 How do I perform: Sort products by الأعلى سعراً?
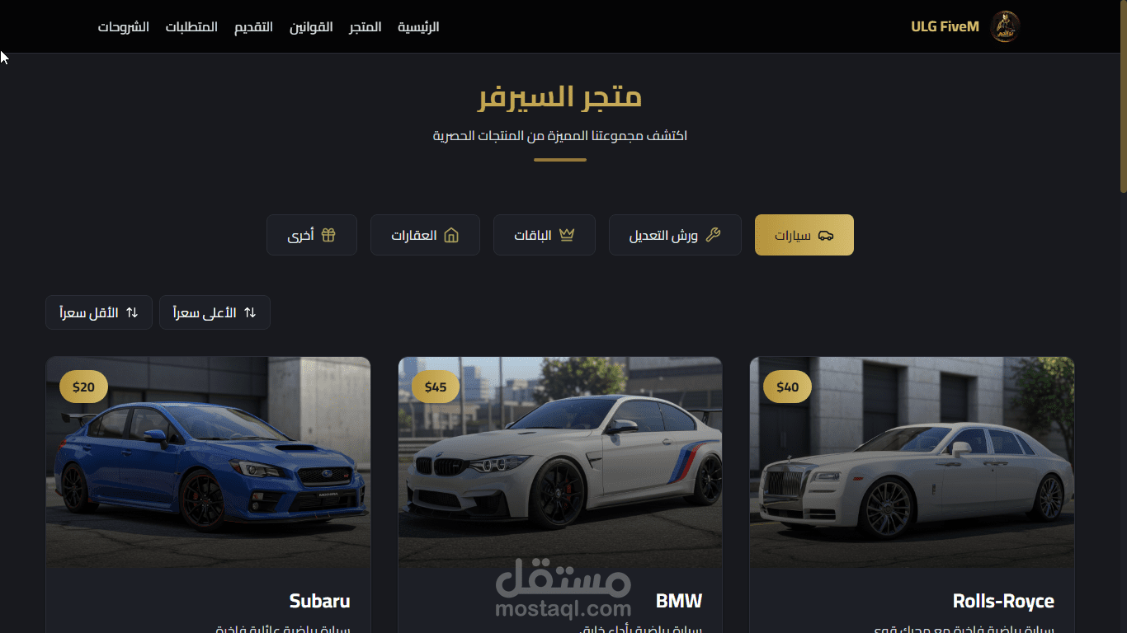click(215, 312)
